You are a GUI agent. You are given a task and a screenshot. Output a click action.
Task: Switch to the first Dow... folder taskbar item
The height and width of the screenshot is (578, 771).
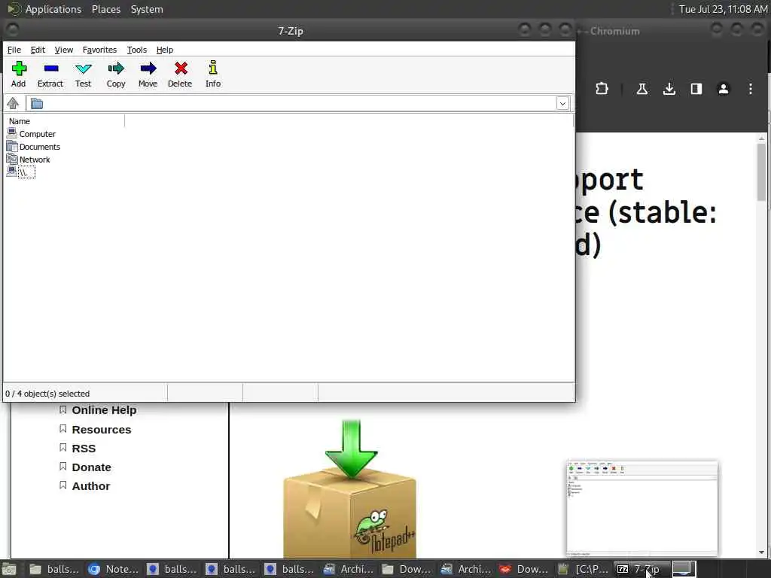[407, 569]
